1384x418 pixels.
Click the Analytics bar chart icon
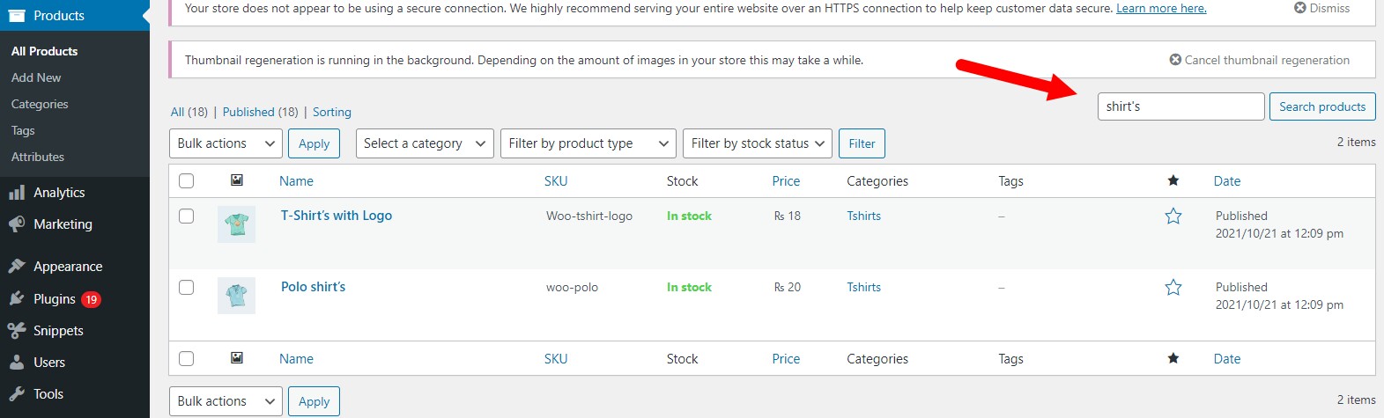17,193
